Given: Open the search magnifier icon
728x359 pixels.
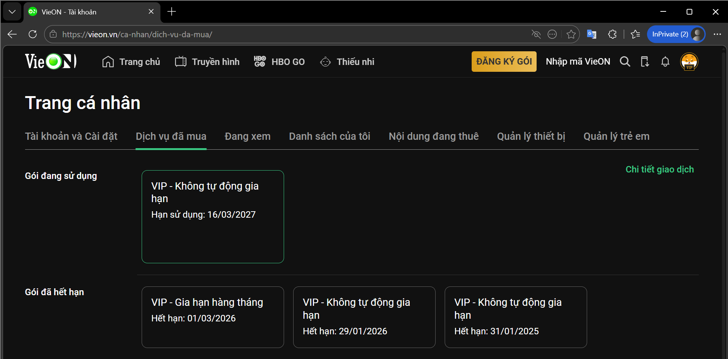Looking at the screenshot, I should pyautogui.click(x=625, y=62).
